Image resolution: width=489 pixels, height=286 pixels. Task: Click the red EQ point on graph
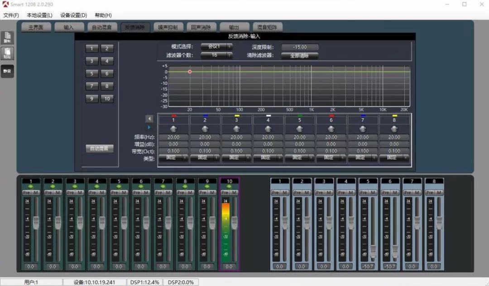[x=190, y=72]
